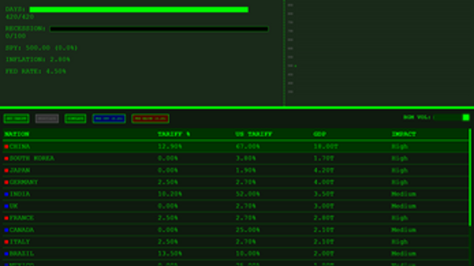This screenshot has width=474, height=266.
Task: Click the red marker beside South Korea
Action: (x=6, y=158)
